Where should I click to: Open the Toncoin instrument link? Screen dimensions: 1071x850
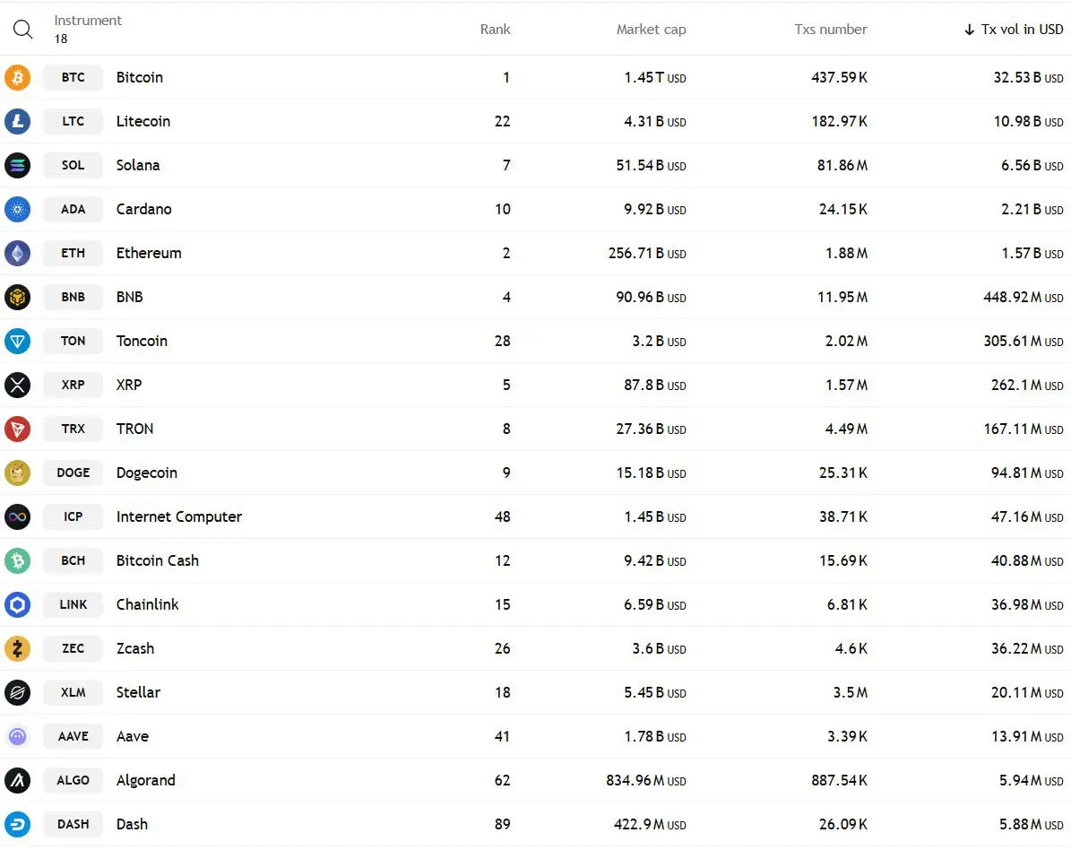142,341
